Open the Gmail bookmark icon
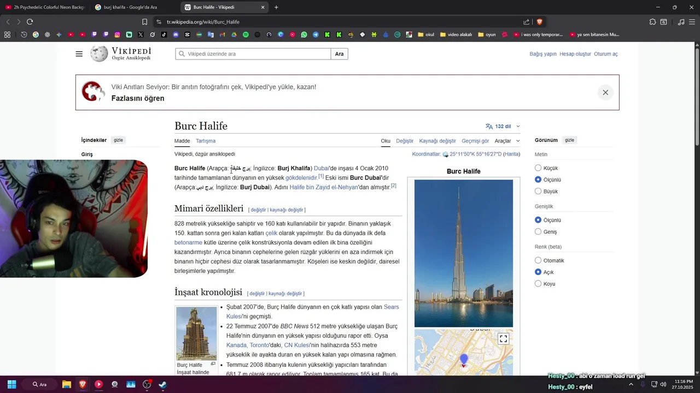This screenshot has height=393, width=700. pos(222,34)
